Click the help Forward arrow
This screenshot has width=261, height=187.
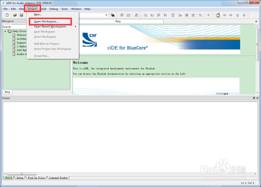(x=231, y=15)
